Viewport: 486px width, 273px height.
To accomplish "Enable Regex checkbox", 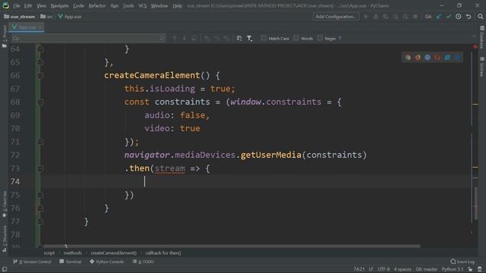I will pyautogui.click(x=320, y=38).
